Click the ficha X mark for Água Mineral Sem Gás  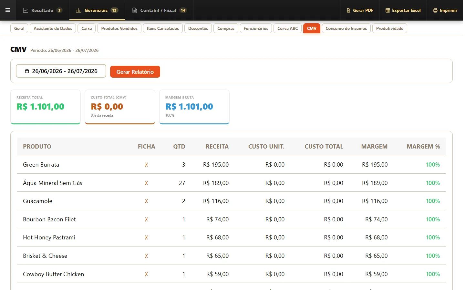point(146,183)
